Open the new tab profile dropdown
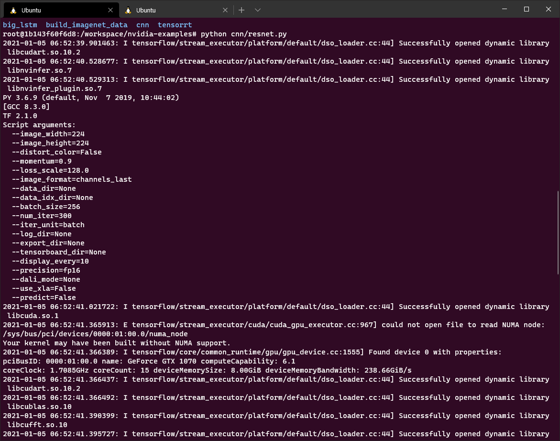Image resolution: width=560 pixels, height=441 pixels. [257, 10]
